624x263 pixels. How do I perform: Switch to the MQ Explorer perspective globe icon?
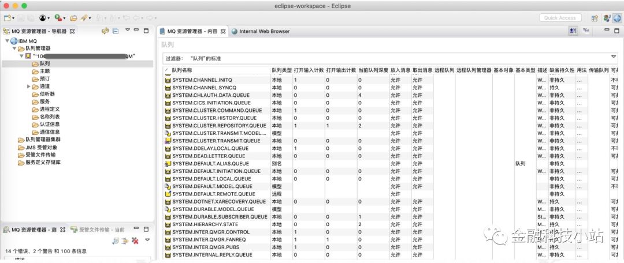(x=617, y=18)
